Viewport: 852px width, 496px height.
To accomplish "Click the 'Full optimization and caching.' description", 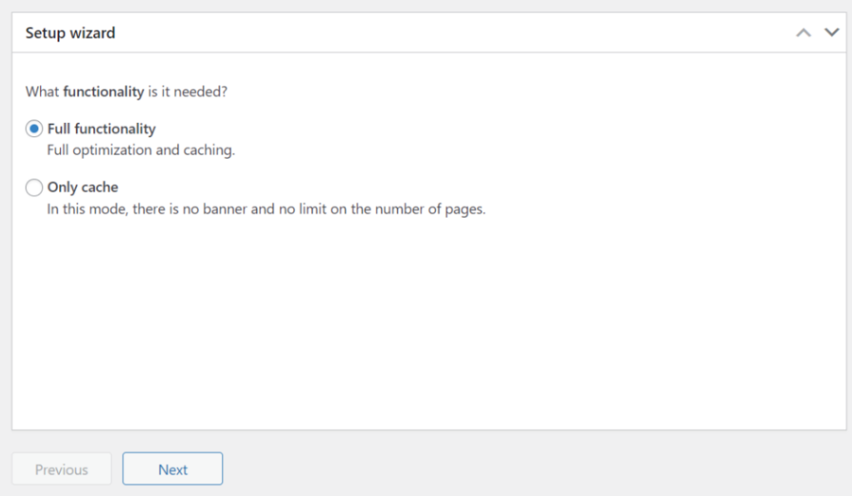I will 141,150.
